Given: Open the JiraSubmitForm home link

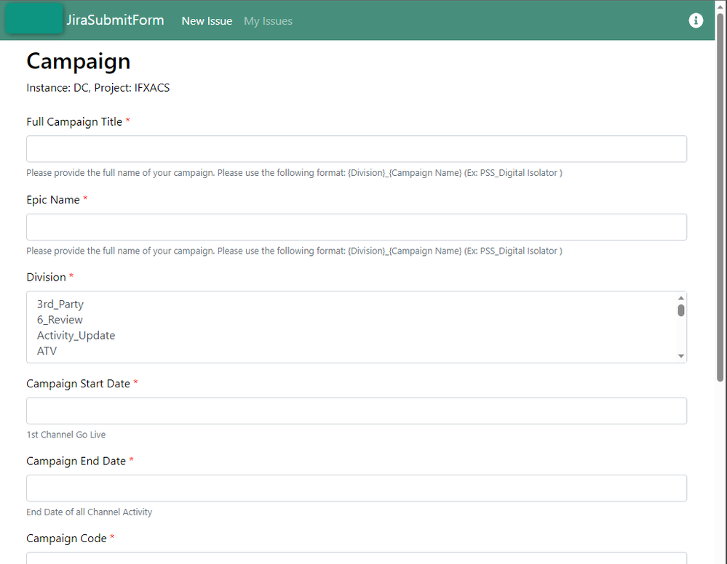Looking at the screenshot, I should [x=115, y=20].
